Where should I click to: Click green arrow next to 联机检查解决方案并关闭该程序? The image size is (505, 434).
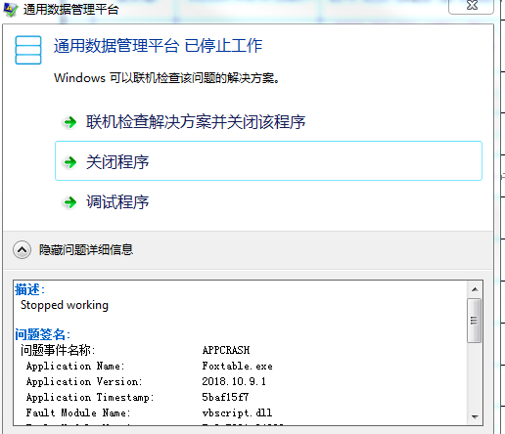pyautogui.click(x=69, y=122)
